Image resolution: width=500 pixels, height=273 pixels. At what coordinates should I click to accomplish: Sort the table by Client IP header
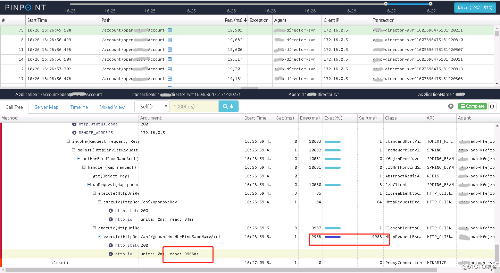pos(346,20)
